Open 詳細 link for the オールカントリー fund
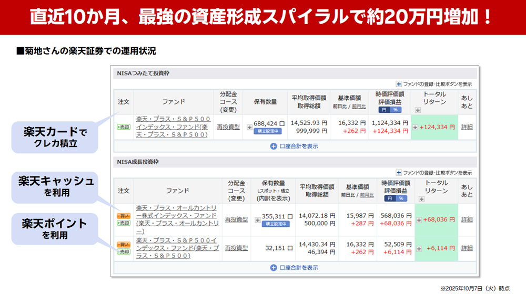 coord(467,219)
